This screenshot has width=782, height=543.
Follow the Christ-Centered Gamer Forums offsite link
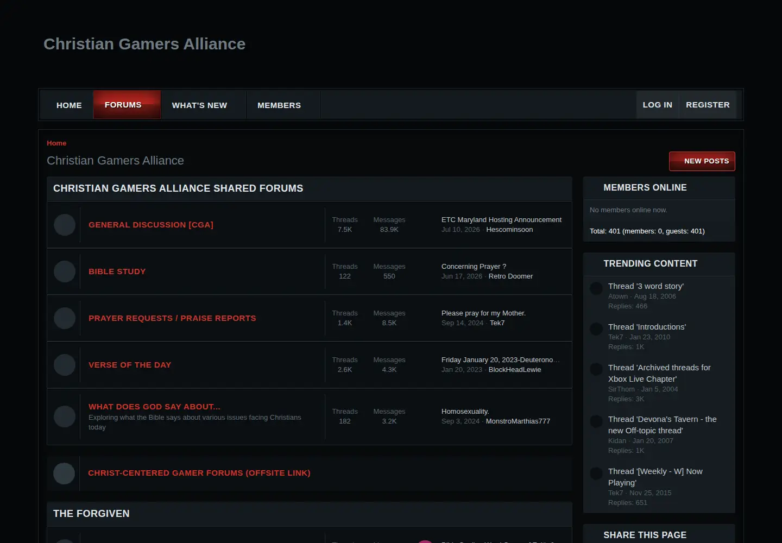tap(199, 473)
